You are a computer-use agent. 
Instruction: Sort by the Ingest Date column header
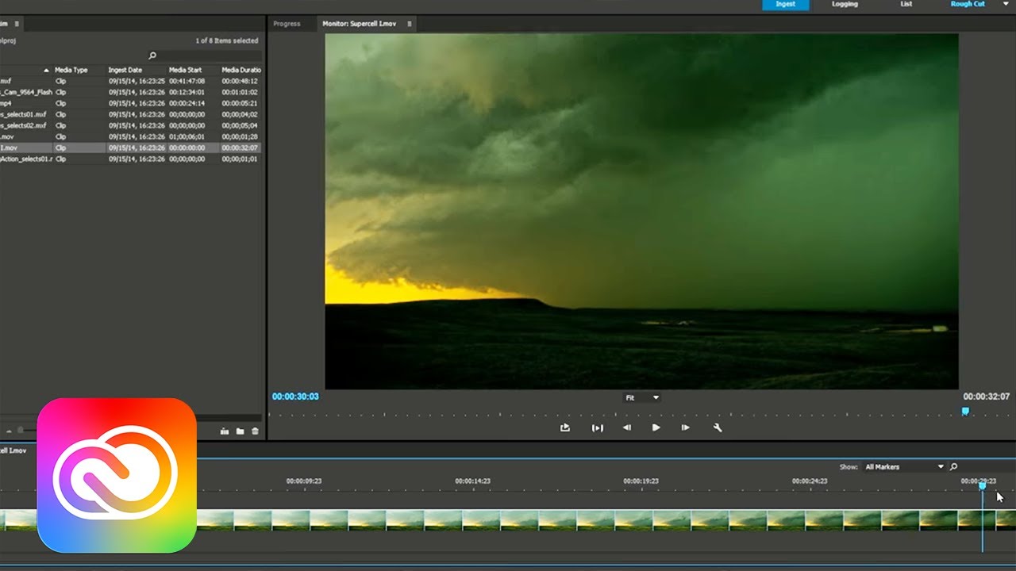[x=125, y=70]
